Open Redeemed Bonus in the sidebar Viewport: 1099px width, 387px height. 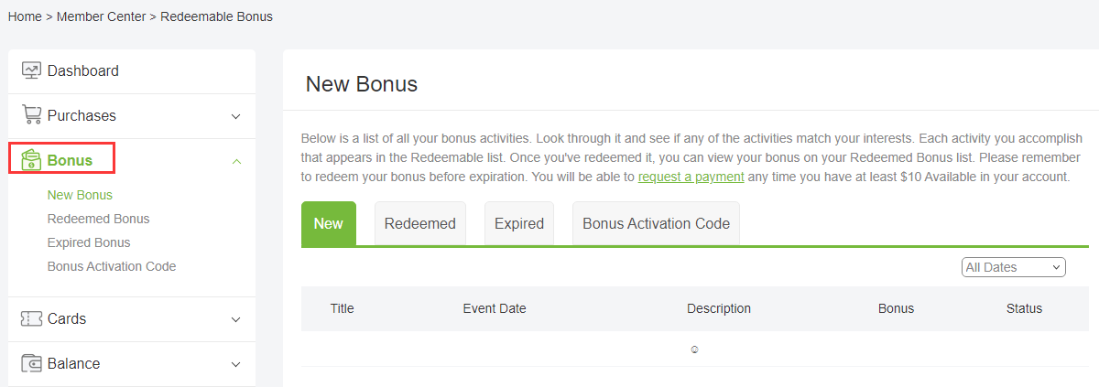pos(98,219)
